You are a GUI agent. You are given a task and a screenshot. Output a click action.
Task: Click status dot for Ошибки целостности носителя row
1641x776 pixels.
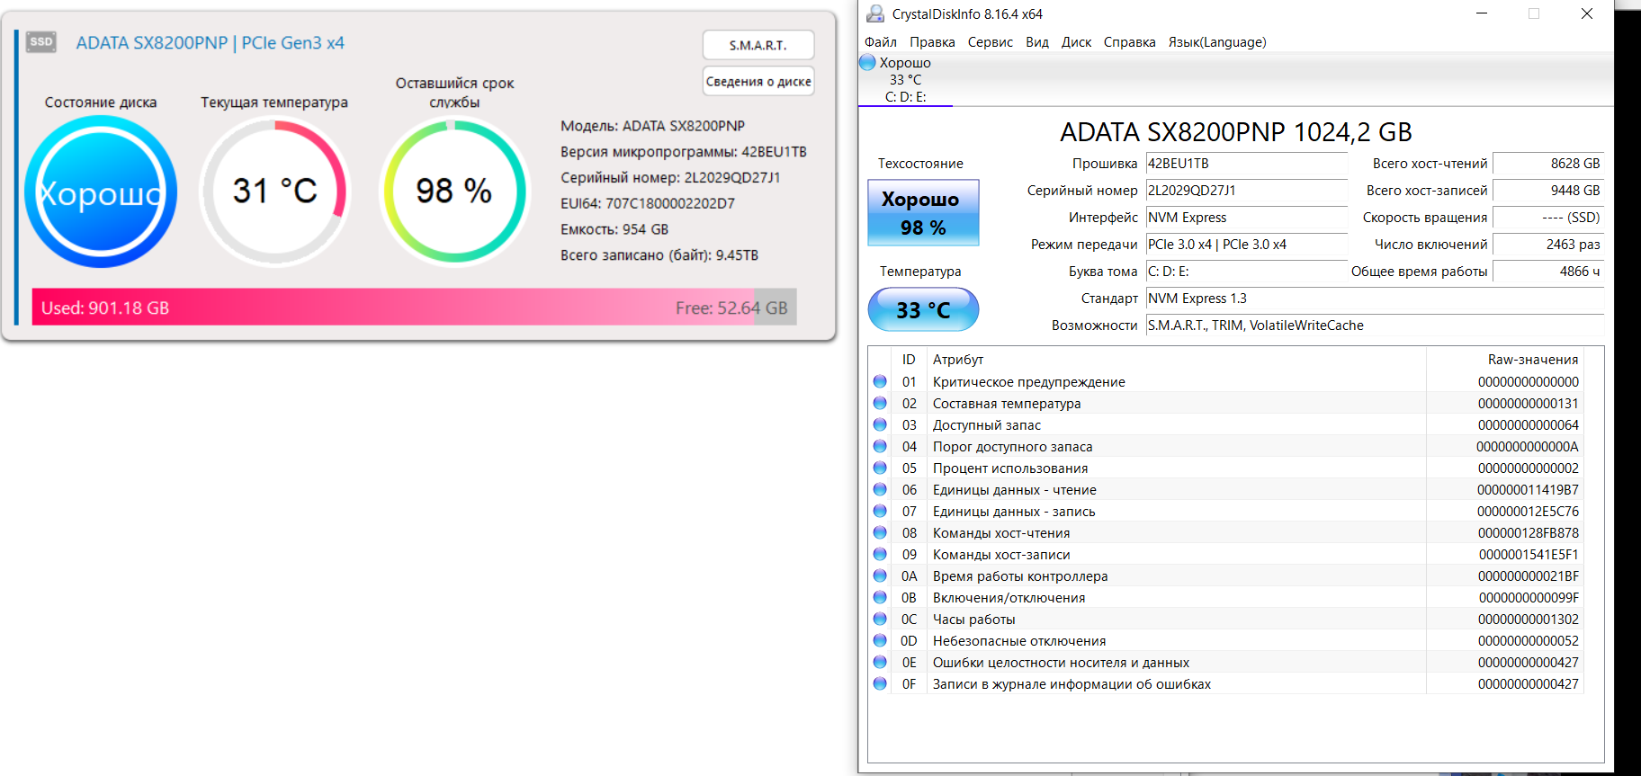880,662
